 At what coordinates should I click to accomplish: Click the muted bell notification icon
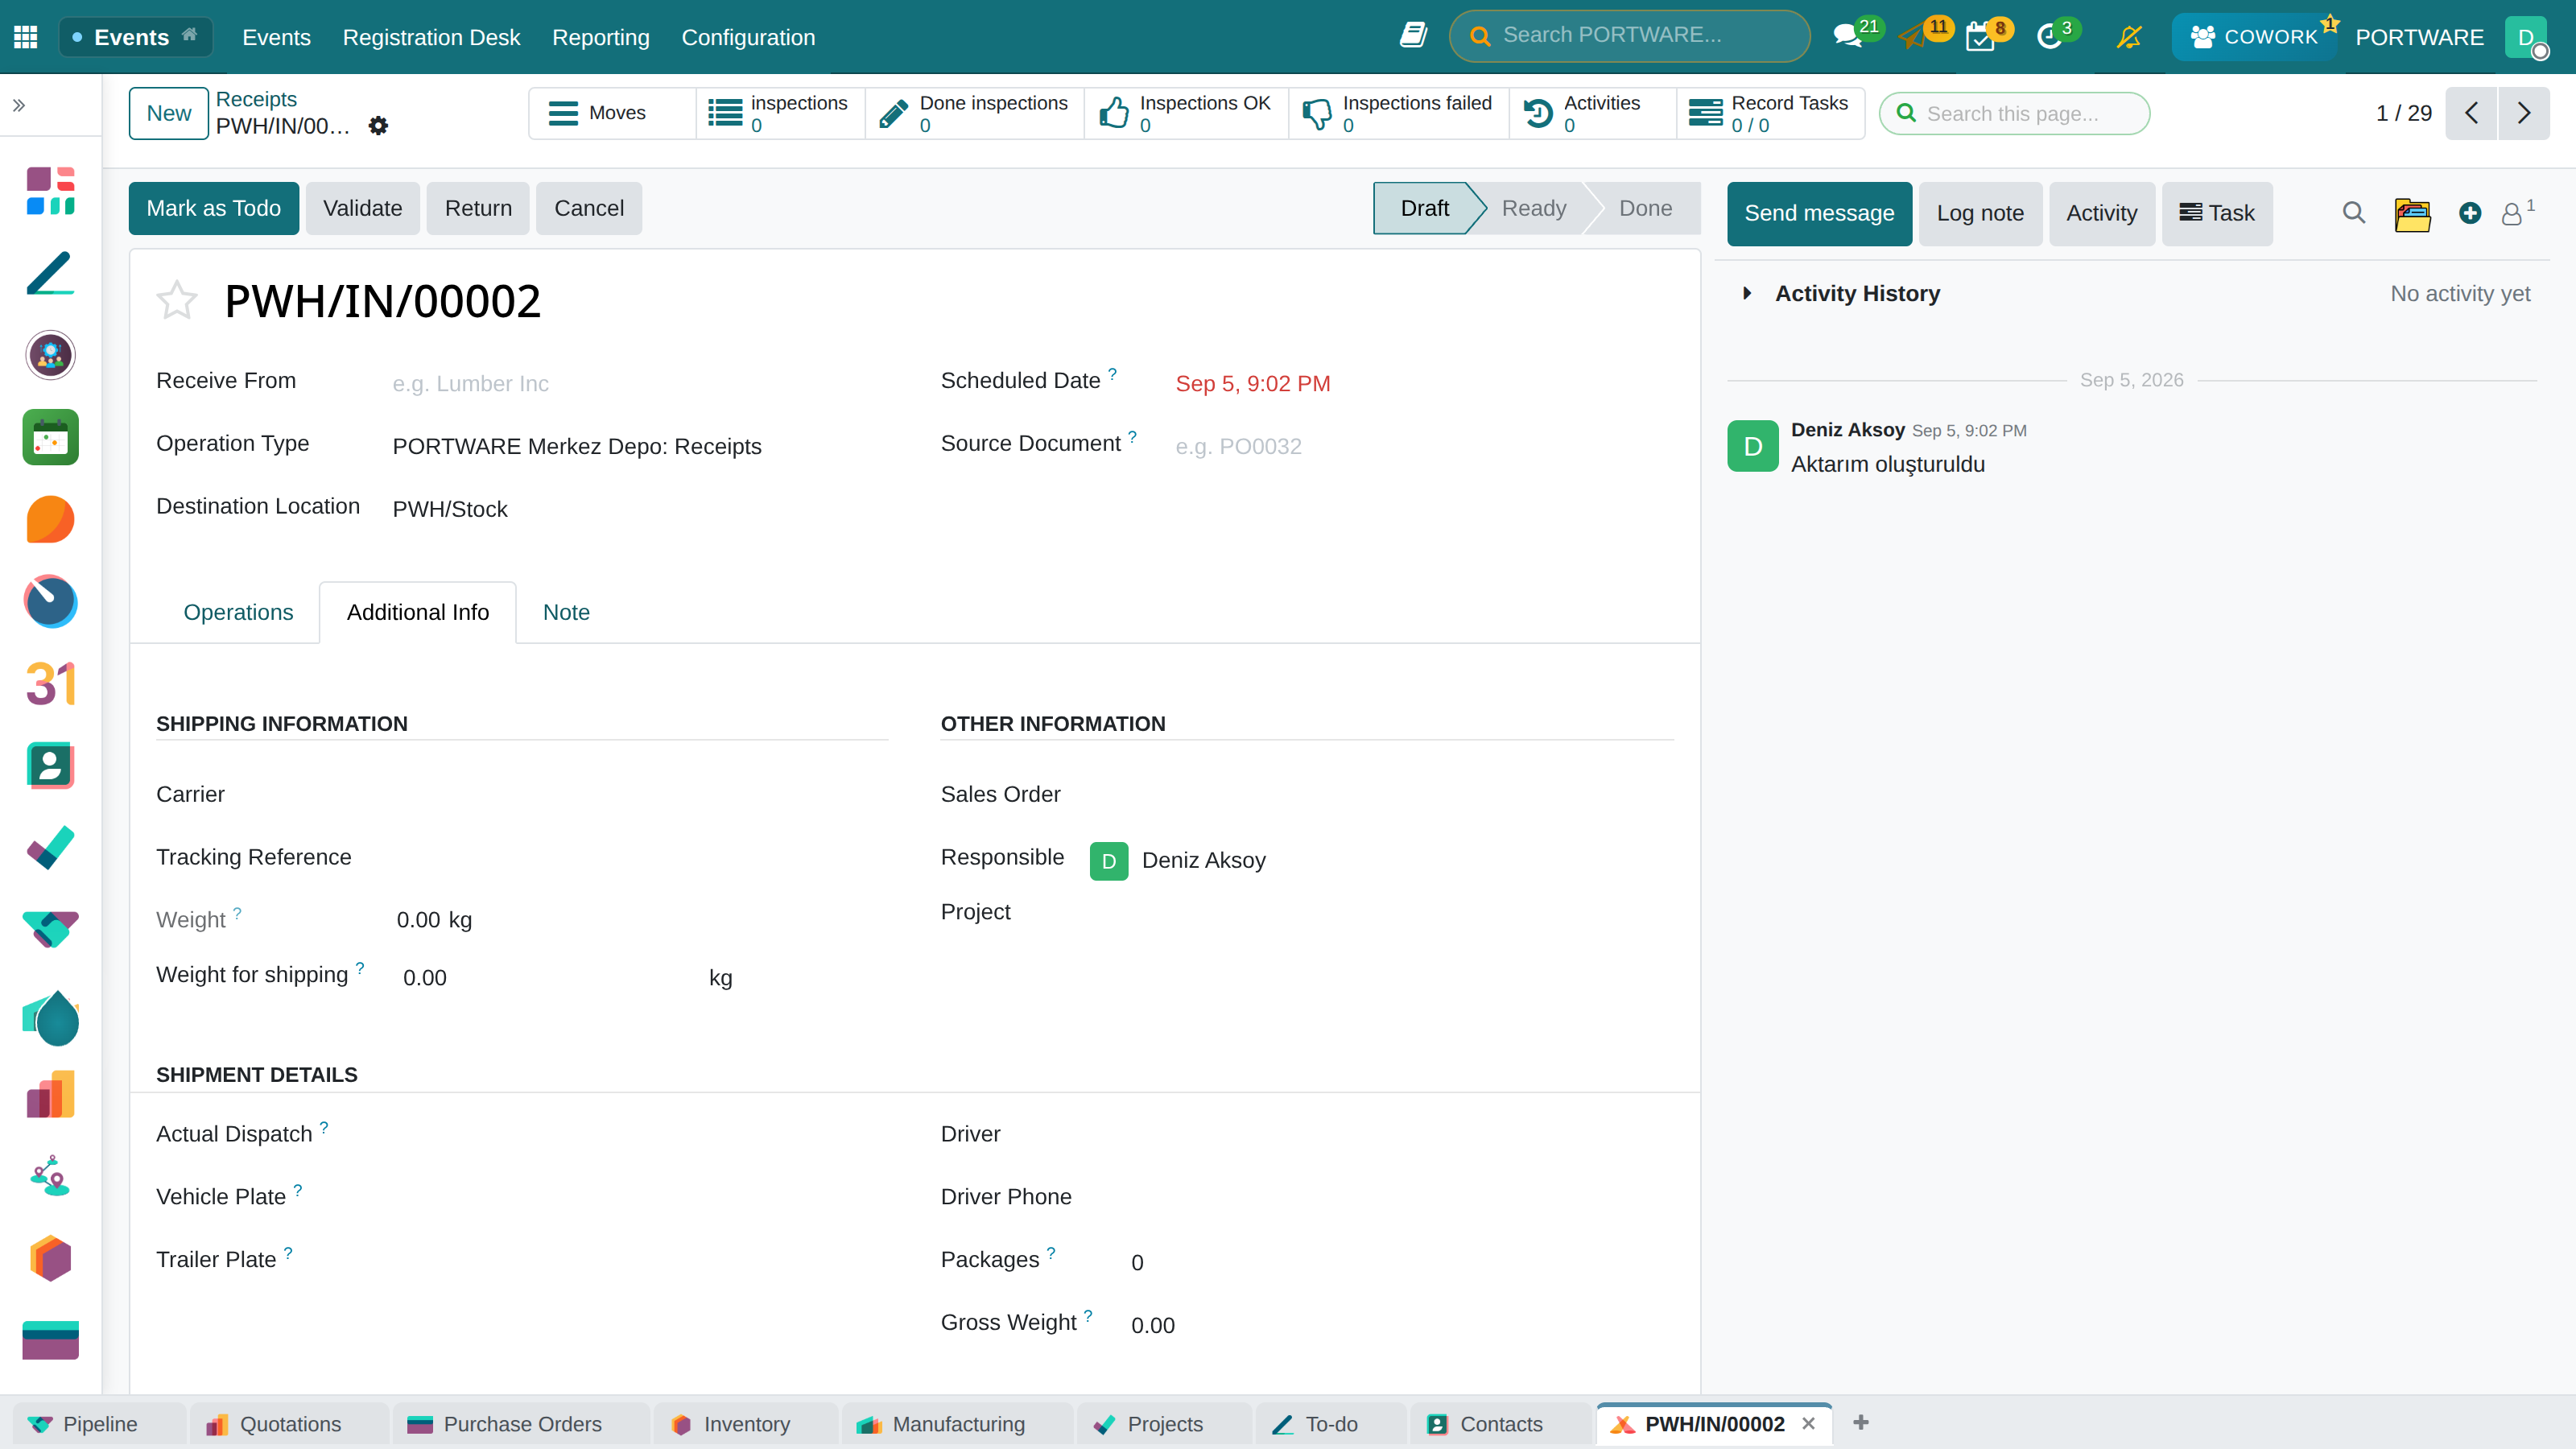click(x=2129, y=37)
